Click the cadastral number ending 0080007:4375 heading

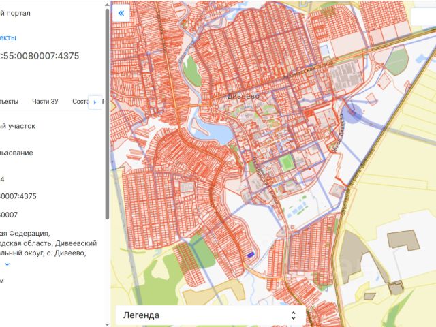[40, 56]
